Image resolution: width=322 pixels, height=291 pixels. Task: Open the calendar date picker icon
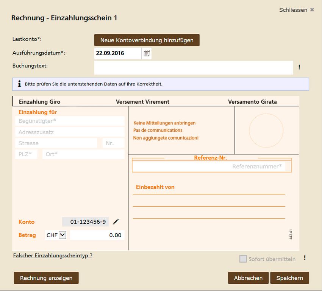147,53
